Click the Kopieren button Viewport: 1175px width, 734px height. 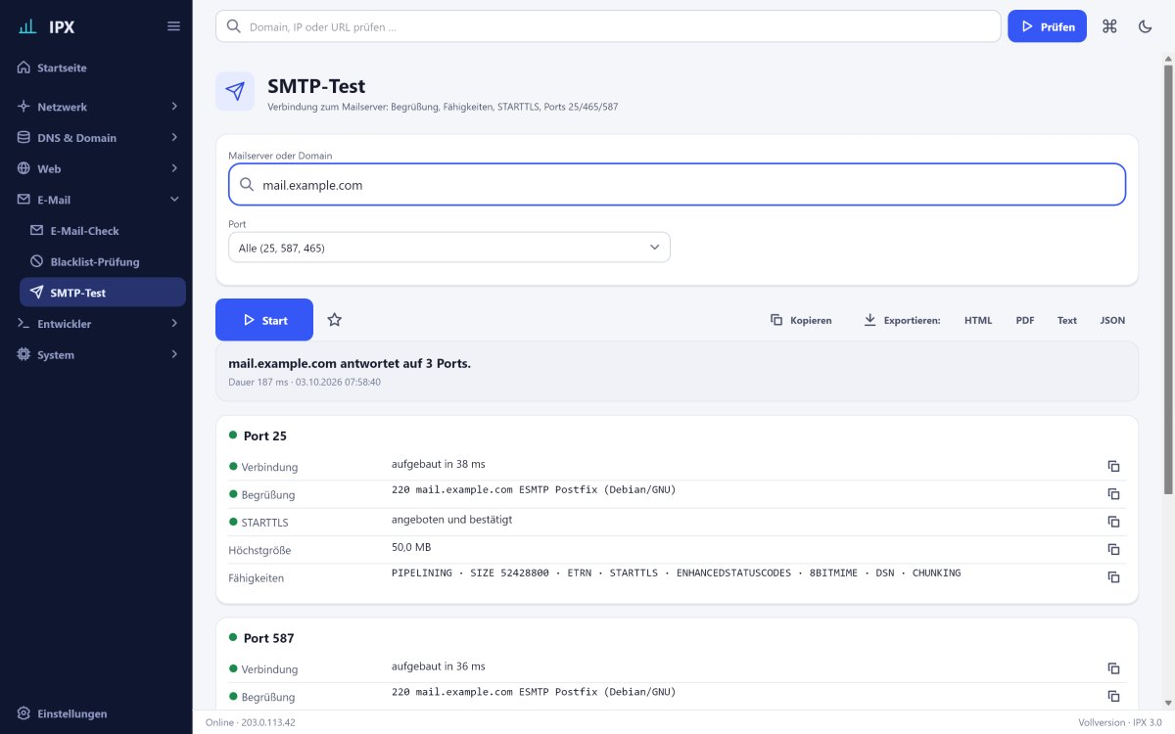point(801,320)
